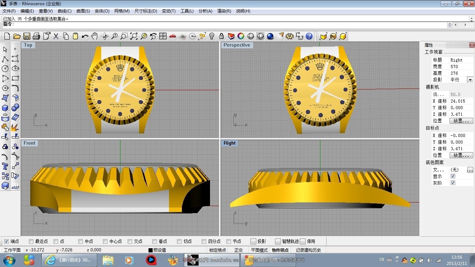
Task: Click the Undo arrow icon
Action: [x=85, y=36]
